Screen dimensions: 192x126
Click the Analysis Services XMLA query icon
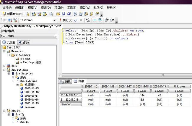45,14
